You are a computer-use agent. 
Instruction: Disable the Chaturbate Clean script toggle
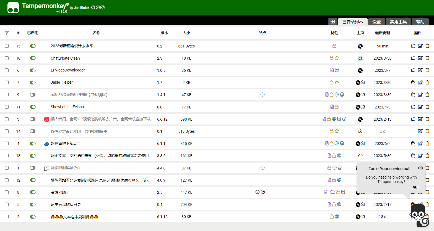click(33, 58)
